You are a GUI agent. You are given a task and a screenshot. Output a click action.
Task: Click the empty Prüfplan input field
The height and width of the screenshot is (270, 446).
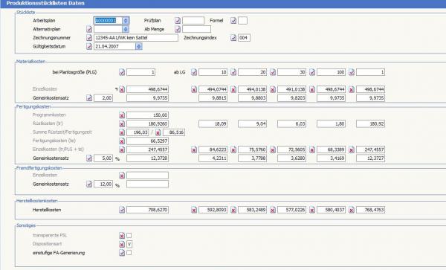[193, 21]
